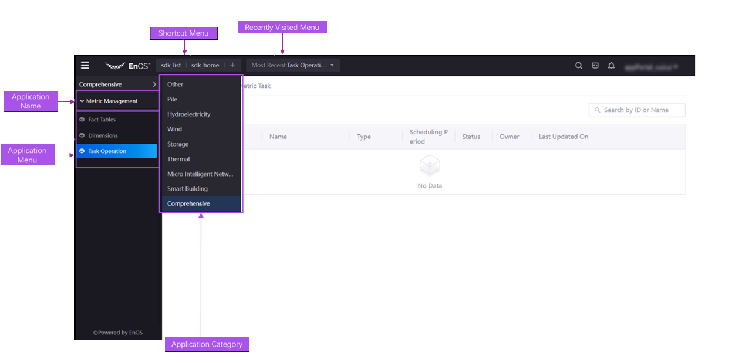Click the Fact Tables cube icon
Viewport: 742px width, 363px height.
[x=82, y=120]
